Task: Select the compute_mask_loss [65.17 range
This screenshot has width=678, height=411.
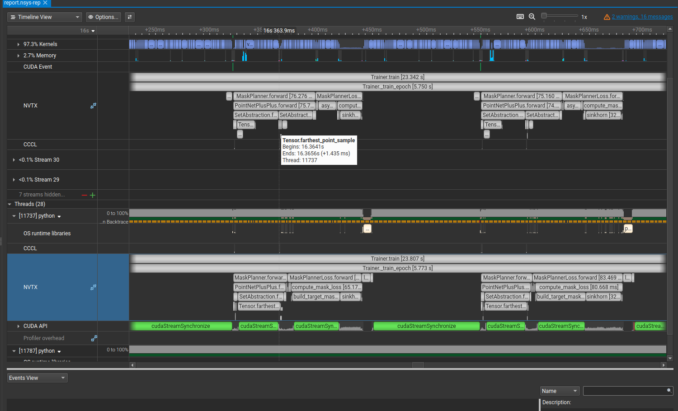Action: coord(326,287)
